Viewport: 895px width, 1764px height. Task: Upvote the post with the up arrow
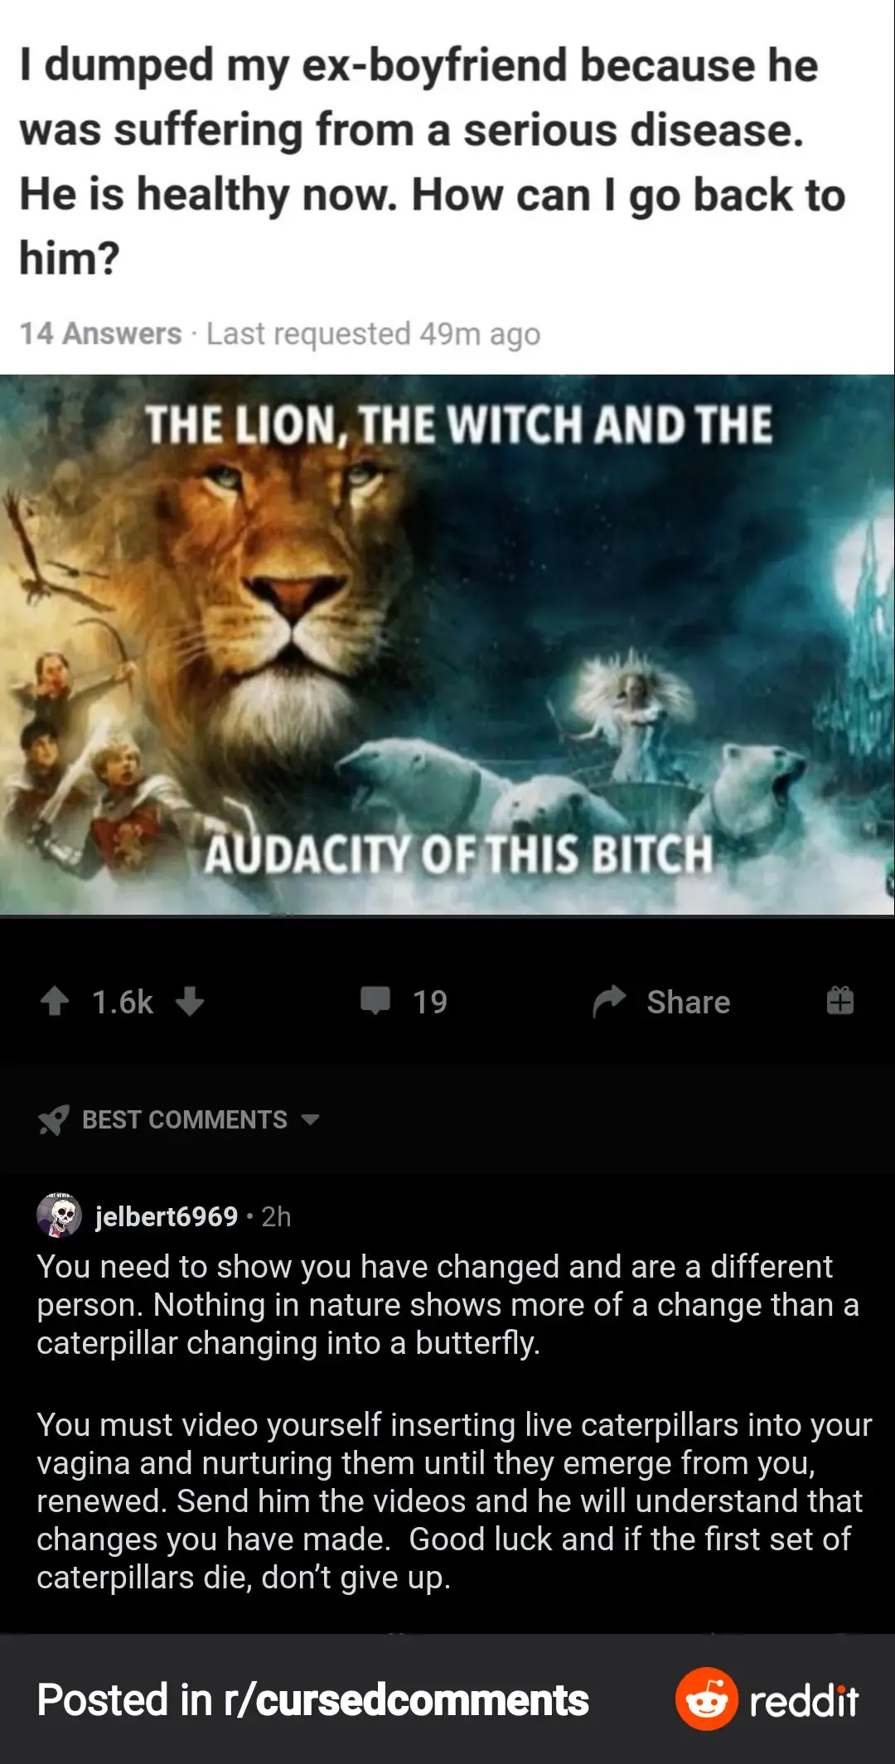(x=55, y=1001)
